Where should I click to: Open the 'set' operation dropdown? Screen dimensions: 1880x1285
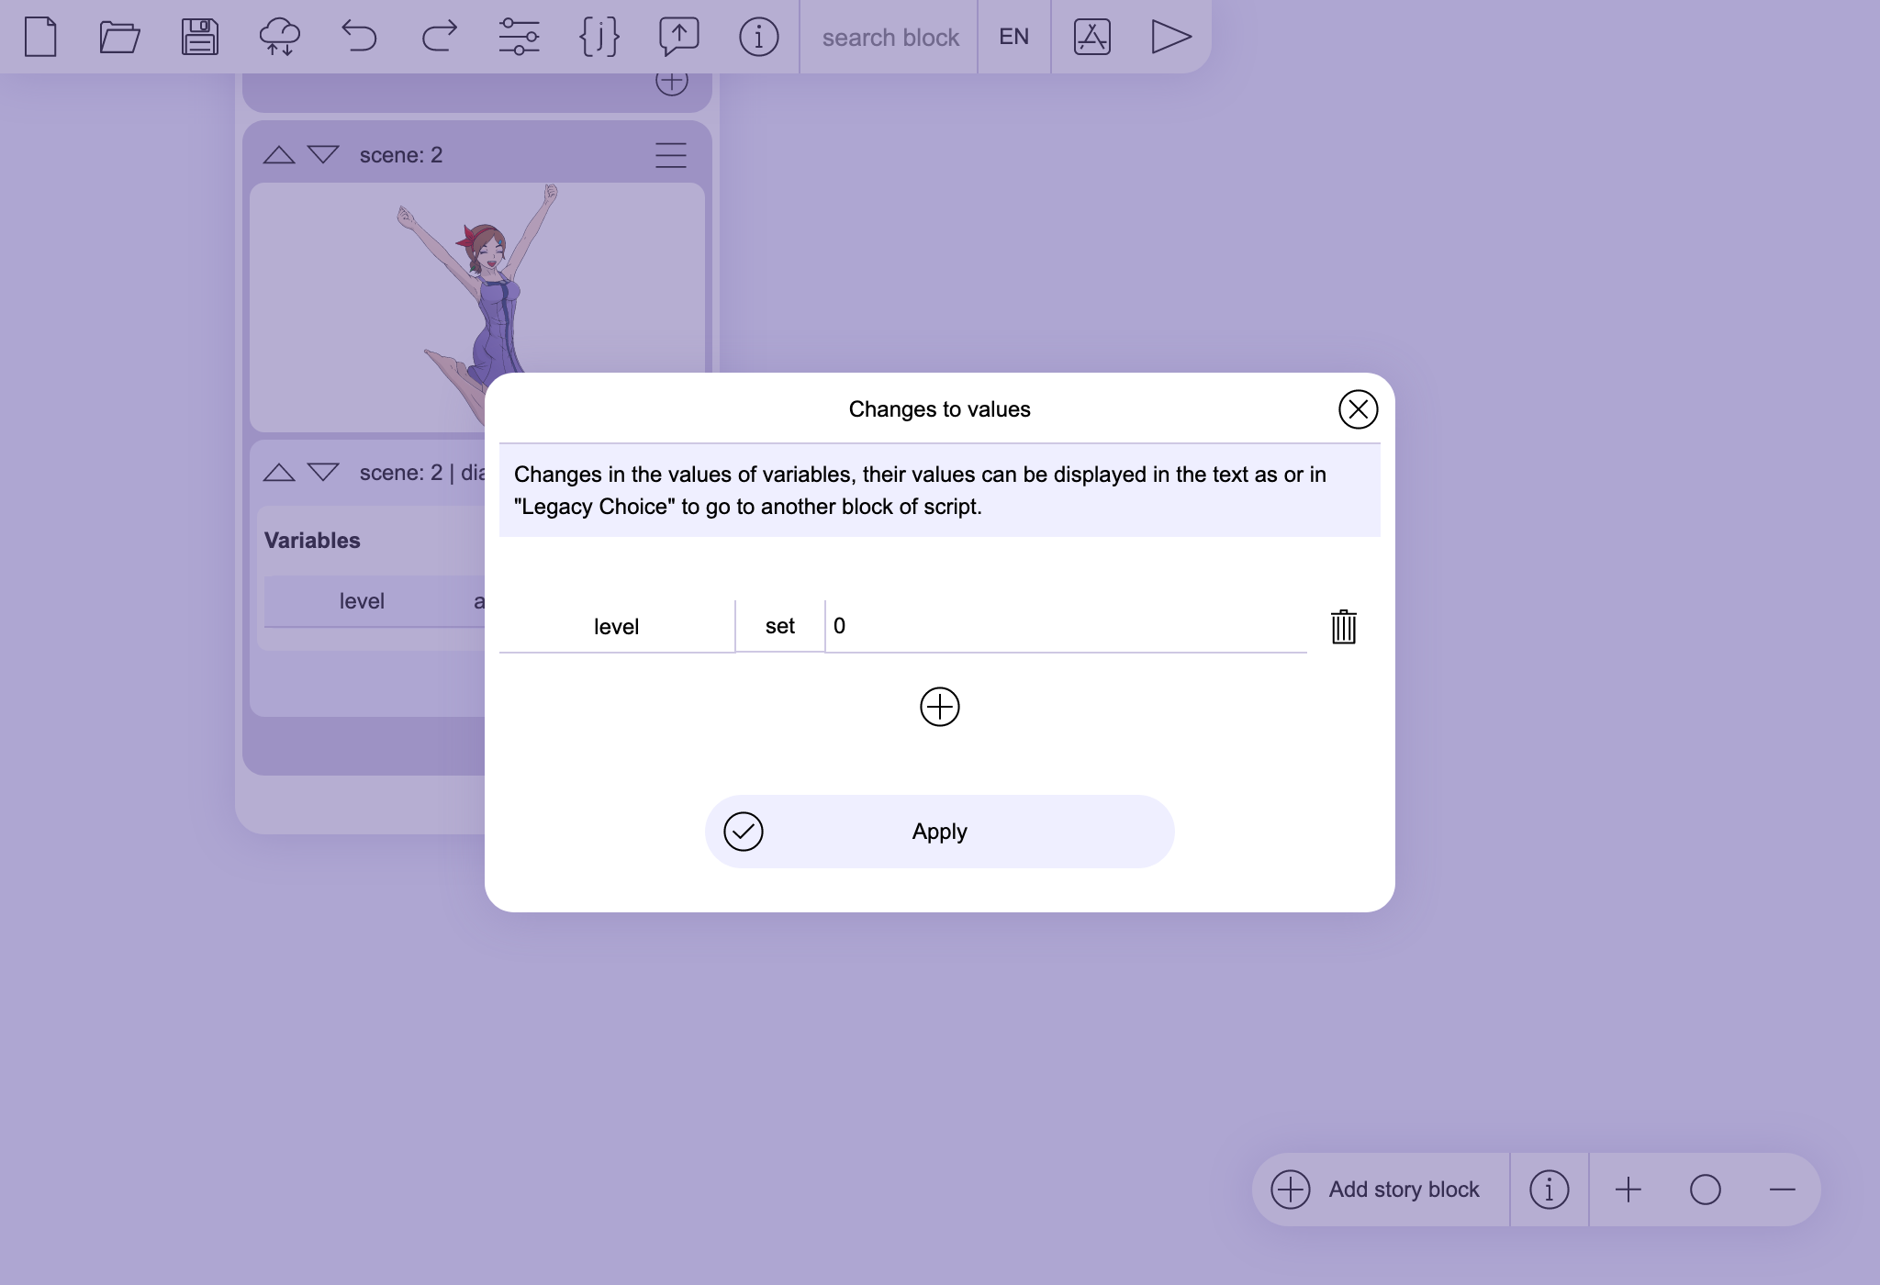(779, 626)
